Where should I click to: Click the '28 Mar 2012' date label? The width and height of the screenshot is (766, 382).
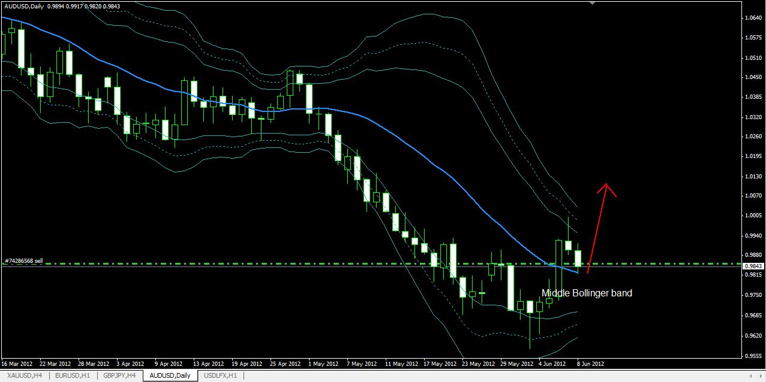point(94,363)
